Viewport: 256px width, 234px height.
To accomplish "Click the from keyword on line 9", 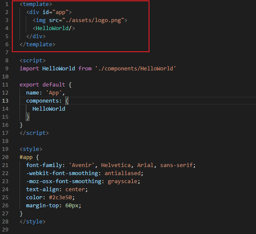I will (x=85, y=69).
